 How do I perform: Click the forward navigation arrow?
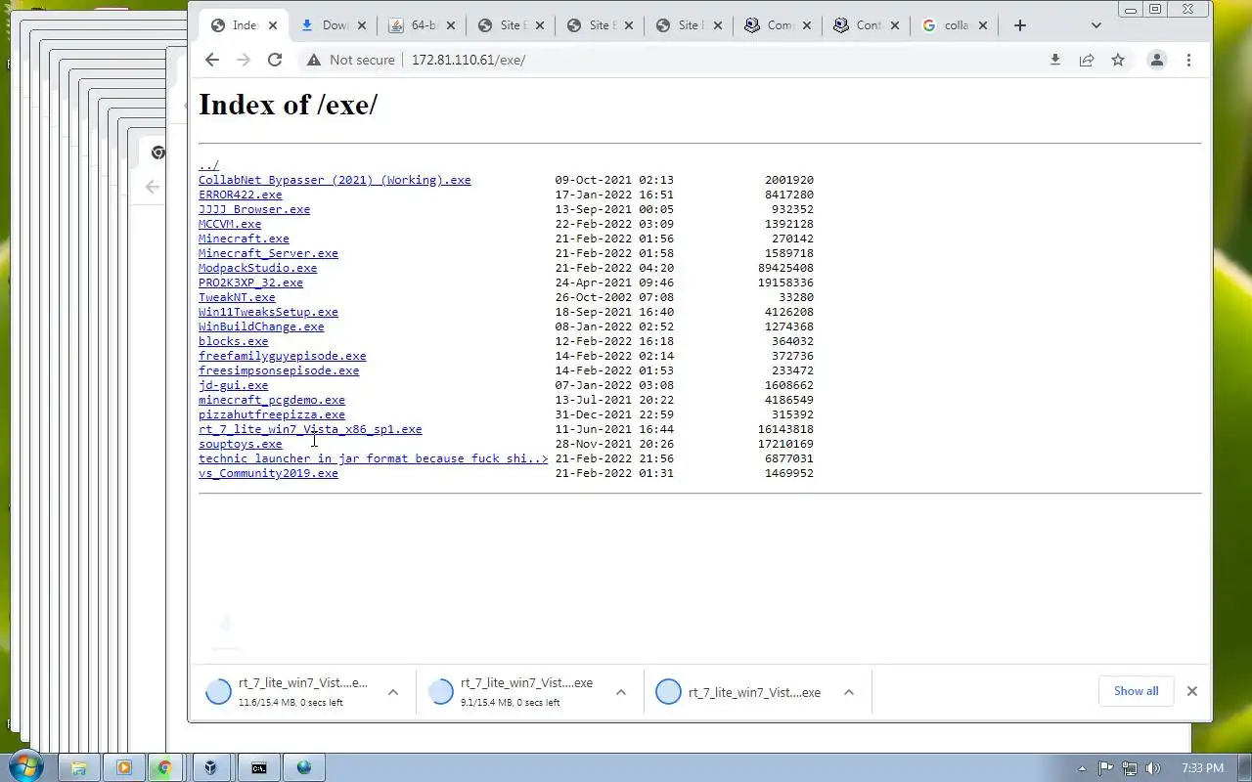[244, 60]
